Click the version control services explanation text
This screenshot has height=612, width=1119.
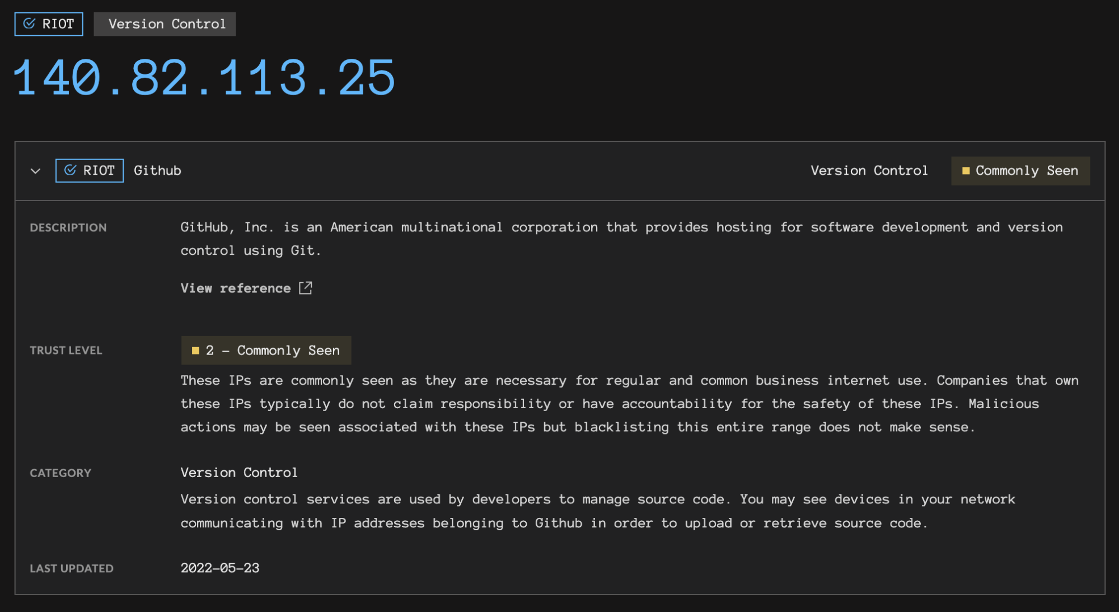point(597,511)
